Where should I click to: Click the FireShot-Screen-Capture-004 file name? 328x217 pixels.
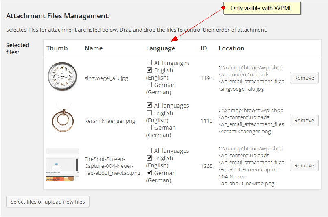click(x=112, y=166)
